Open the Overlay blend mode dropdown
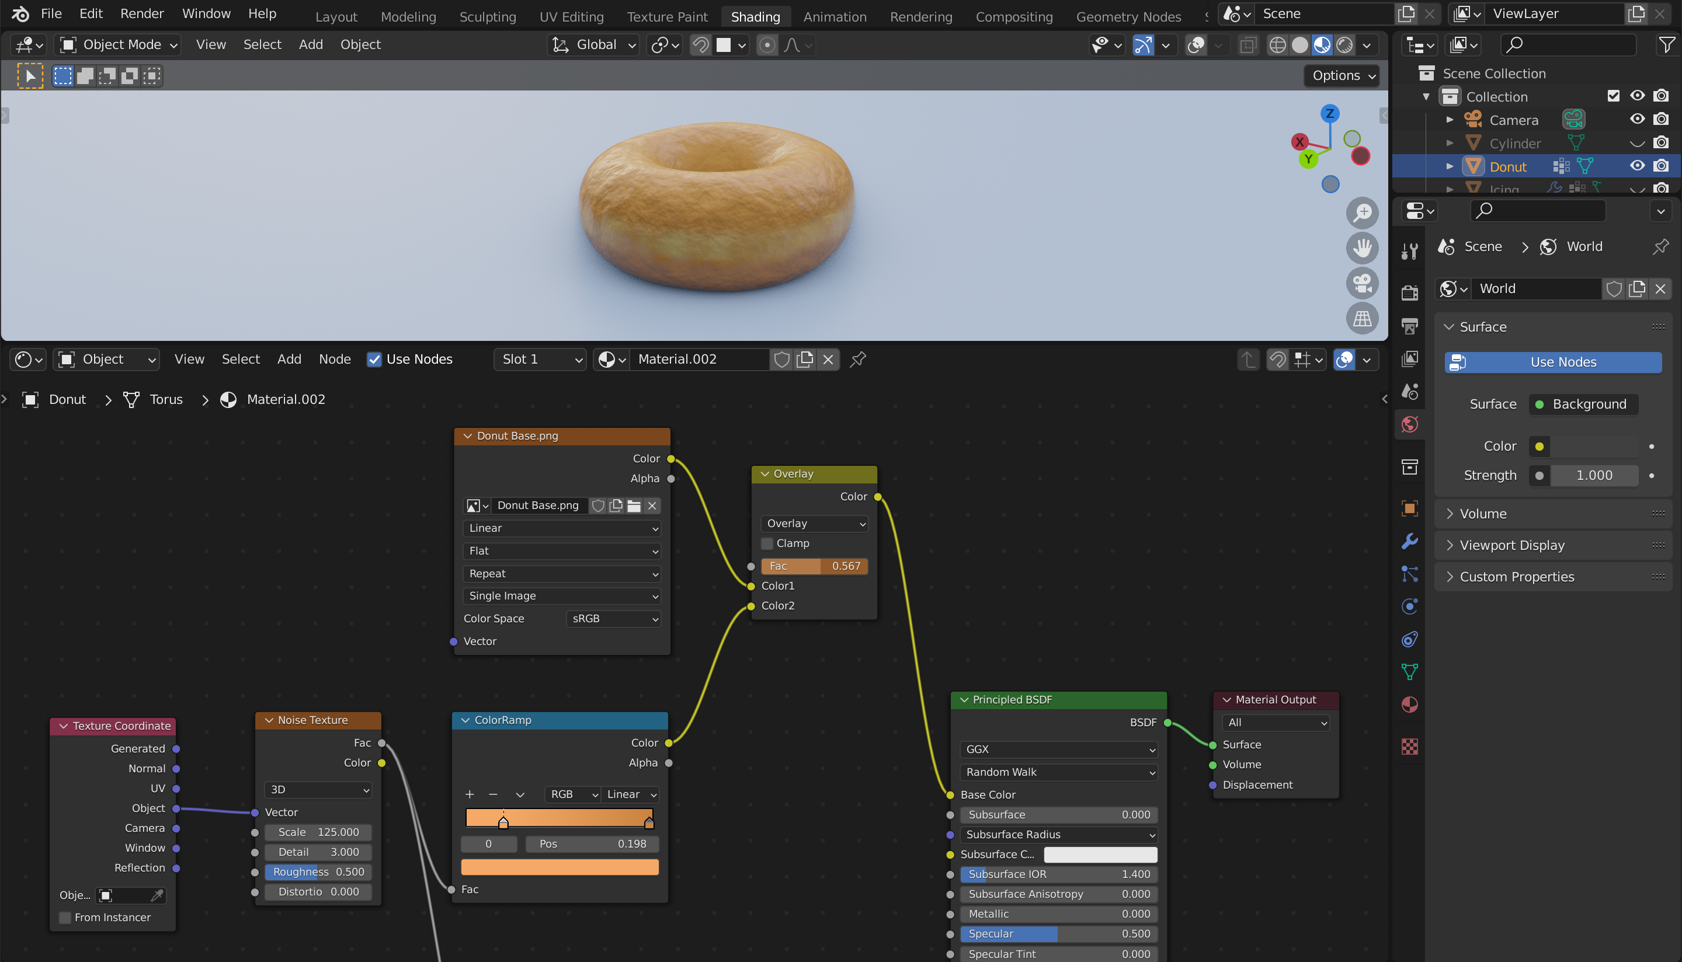This screenshot has width=1682, height=962. pyautogui.click(x=814, y=523)
